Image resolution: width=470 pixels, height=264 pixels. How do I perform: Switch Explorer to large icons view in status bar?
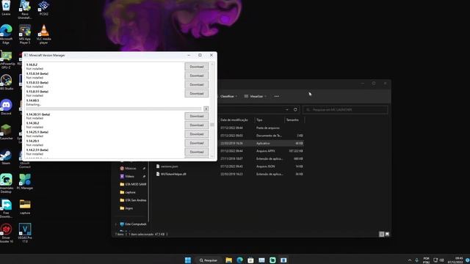click(387, 234)
